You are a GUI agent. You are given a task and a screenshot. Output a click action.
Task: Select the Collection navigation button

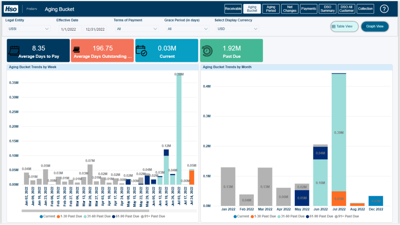(x=365, y=9)
